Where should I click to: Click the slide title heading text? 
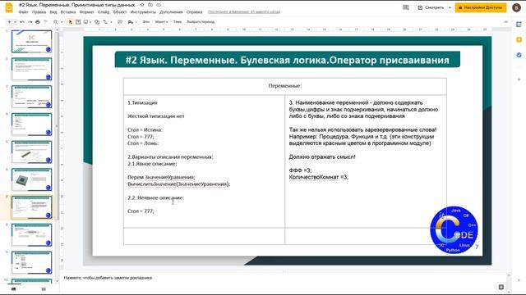[288, 60]
